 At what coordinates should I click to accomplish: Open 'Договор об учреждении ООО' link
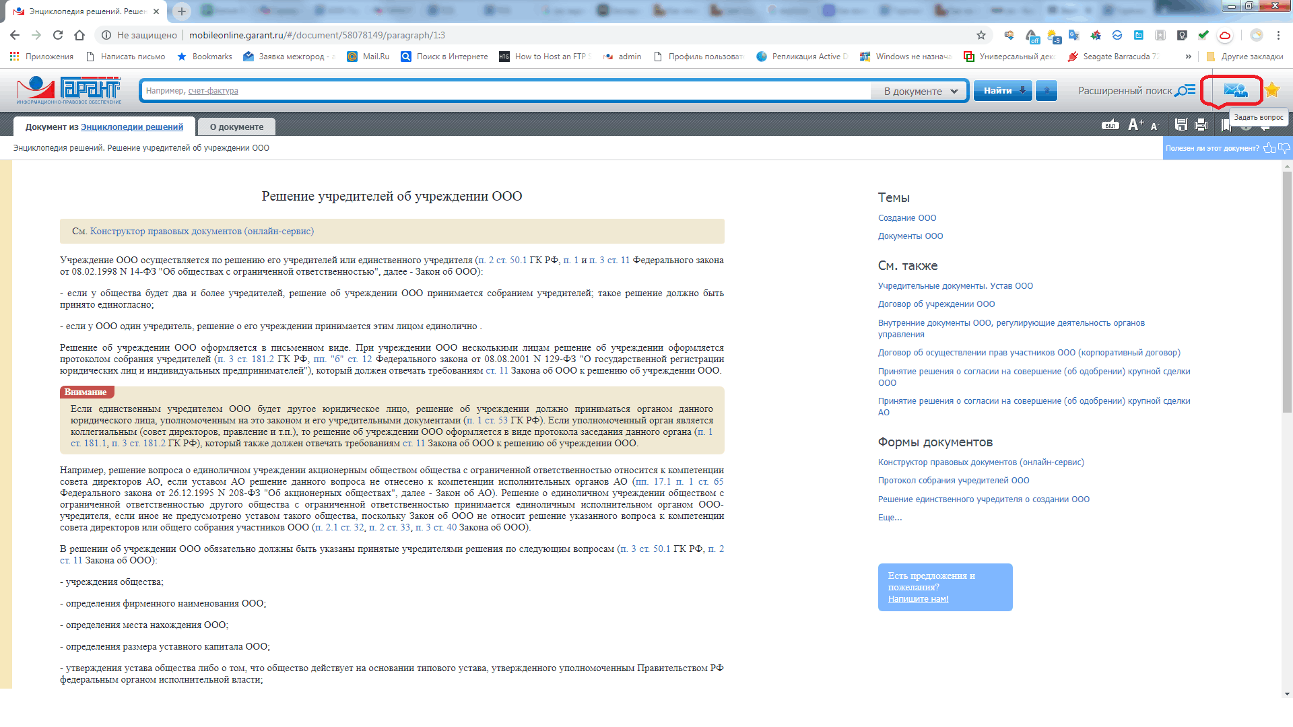tap(936, 304)
